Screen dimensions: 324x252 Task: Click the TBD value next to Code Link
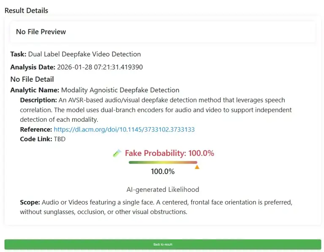coord(60,139)
